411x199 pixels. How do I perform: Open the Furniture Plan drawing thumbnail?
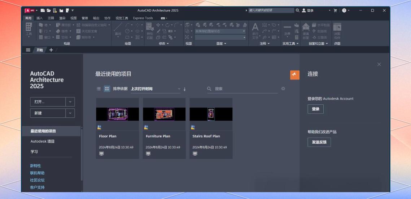click(164, 114)
